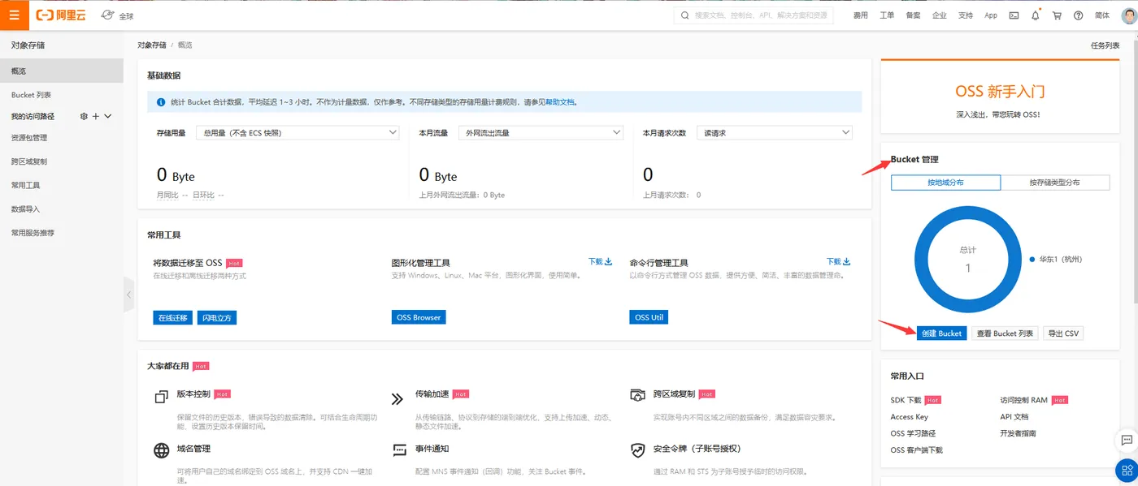Click the 对象存储 breadcrumb

[152, 45]
